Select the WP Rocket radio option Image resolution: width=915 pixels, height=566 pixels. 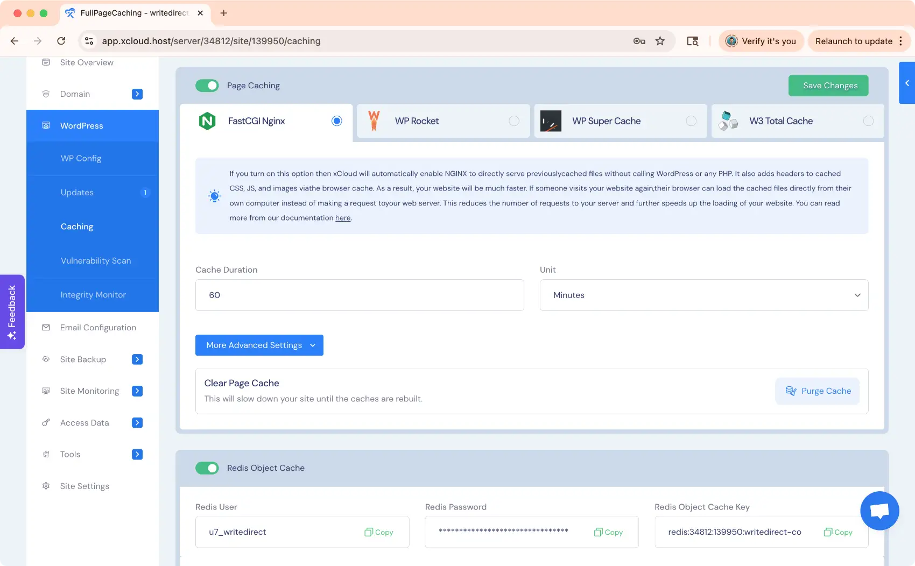(514, 121)
